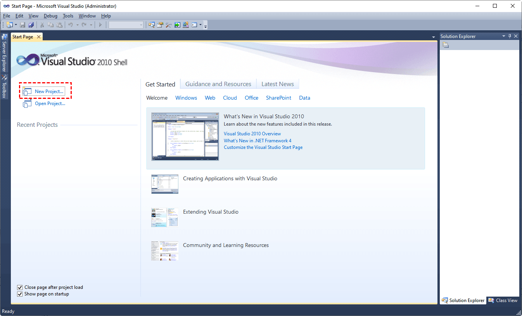Click the Copy toolbar icon
The image size is (522, 316).
(51, 25)
